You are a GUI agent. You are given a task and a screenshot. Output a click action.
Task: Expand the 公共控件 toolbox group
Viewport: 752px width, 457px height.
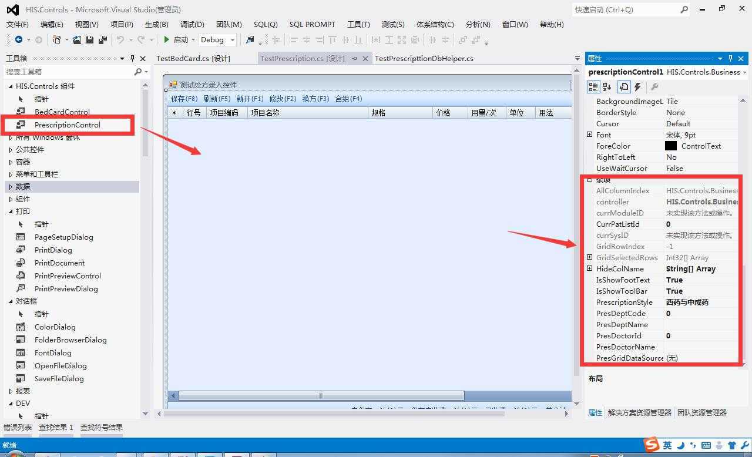coord(10,149)
